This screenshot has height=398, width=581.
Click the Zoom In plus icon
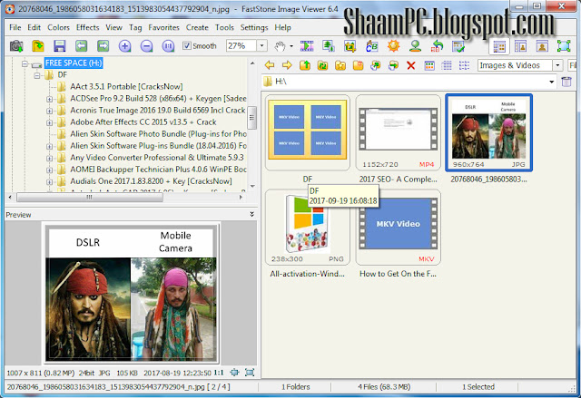pyautogui.click(x=125, y=46)
